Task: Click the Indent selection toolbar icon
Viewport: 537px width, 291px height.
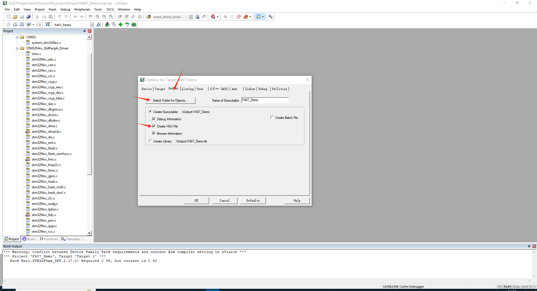Action: [120, 17]
